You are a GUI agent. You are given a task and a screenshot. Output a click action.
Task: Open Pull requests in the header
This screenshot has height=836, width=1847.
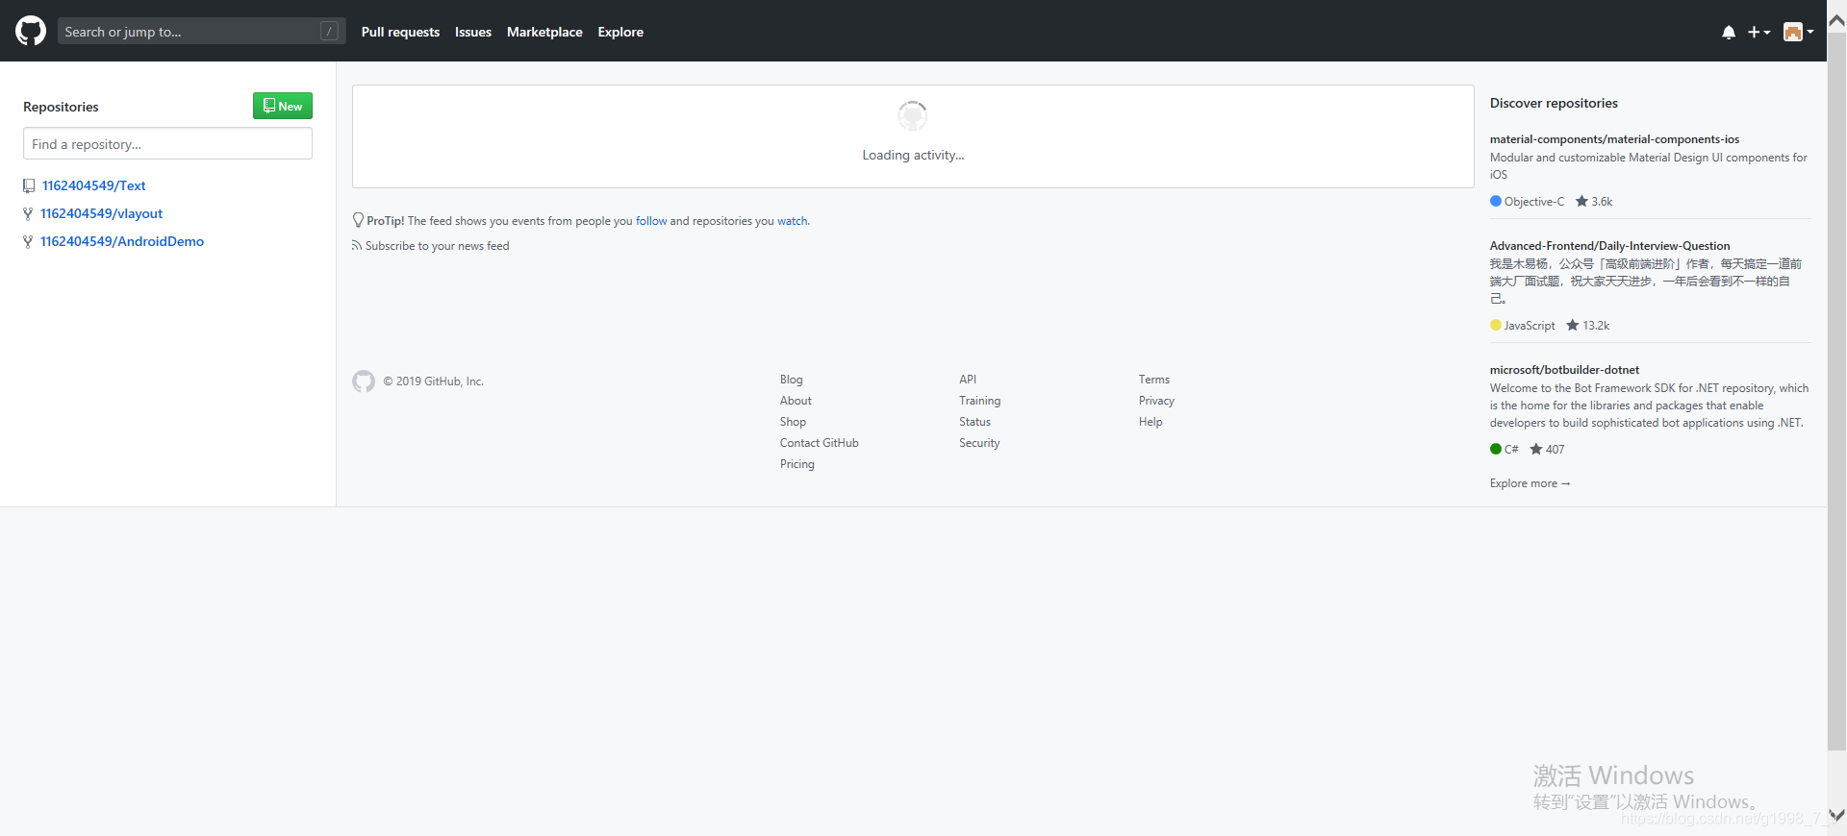(400, 32)
